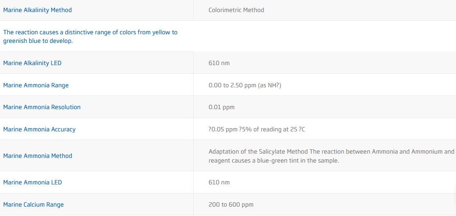Click the Marine Alkalinity Method label

(38, 10)
